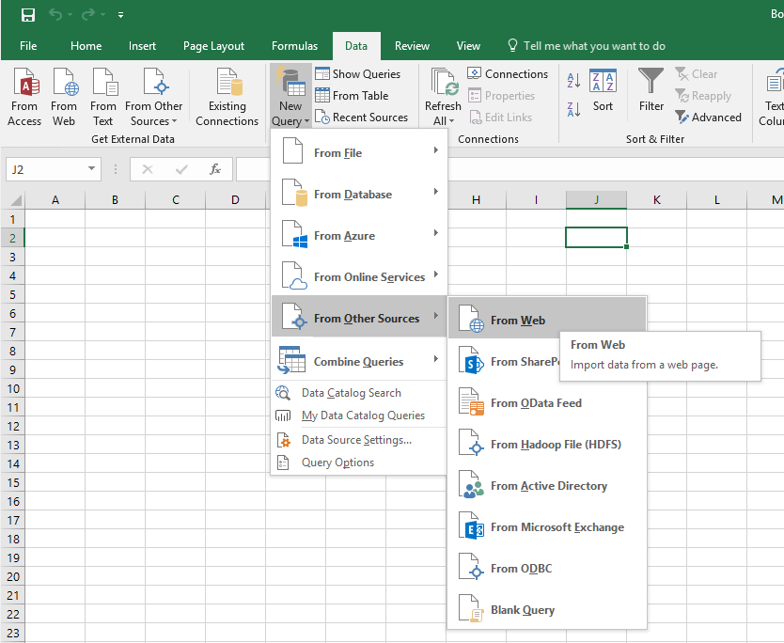This screenshot has width=784, height=643.
Task: Switch to the Home tab
Action: (x=86, y=46)
